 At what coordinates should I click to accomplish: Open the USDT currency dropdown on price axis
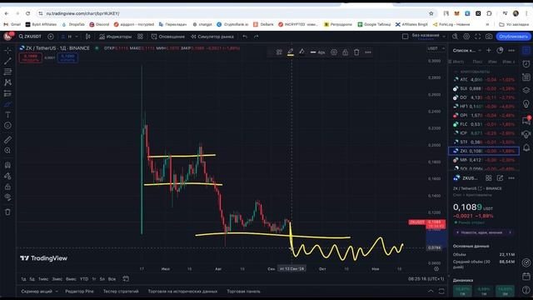[x=436, y=48]
